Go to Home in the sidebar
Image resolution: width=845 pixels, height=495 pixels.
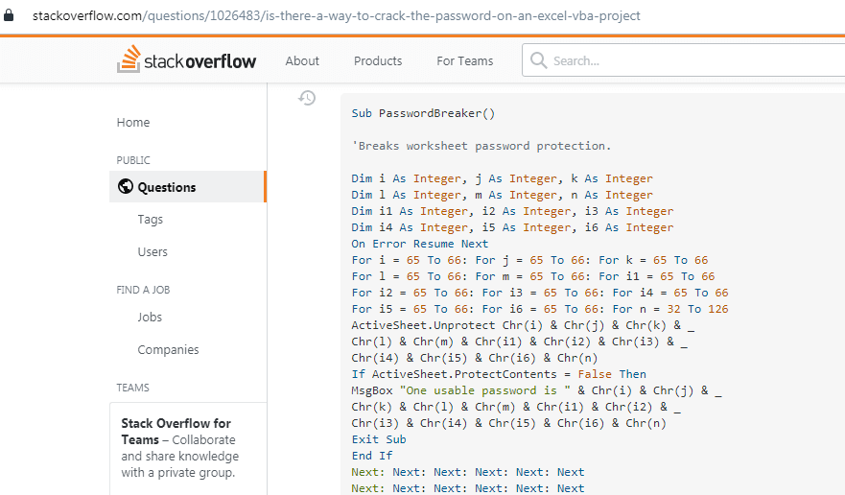(133, 123)
